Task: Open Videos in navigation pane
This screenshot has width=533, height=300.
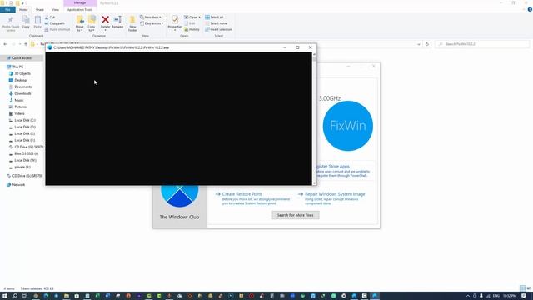Action: [x=19, y=113]
